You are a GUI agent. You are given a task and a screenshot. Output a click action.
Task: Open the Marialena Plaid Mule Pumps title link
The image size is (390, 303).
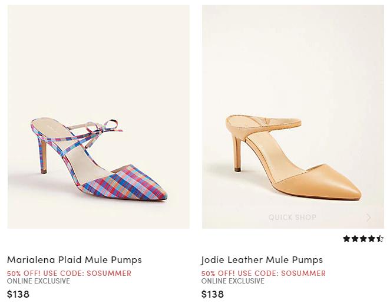click(x=74, y=259)
